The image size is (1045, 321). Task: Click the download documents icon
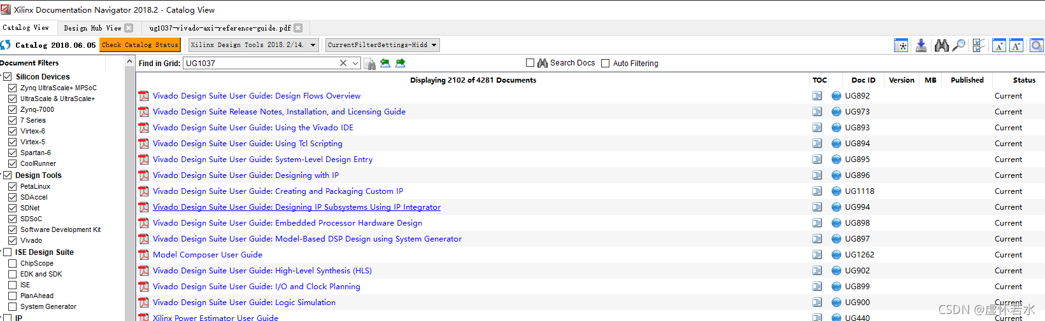(x=921, y=45)
